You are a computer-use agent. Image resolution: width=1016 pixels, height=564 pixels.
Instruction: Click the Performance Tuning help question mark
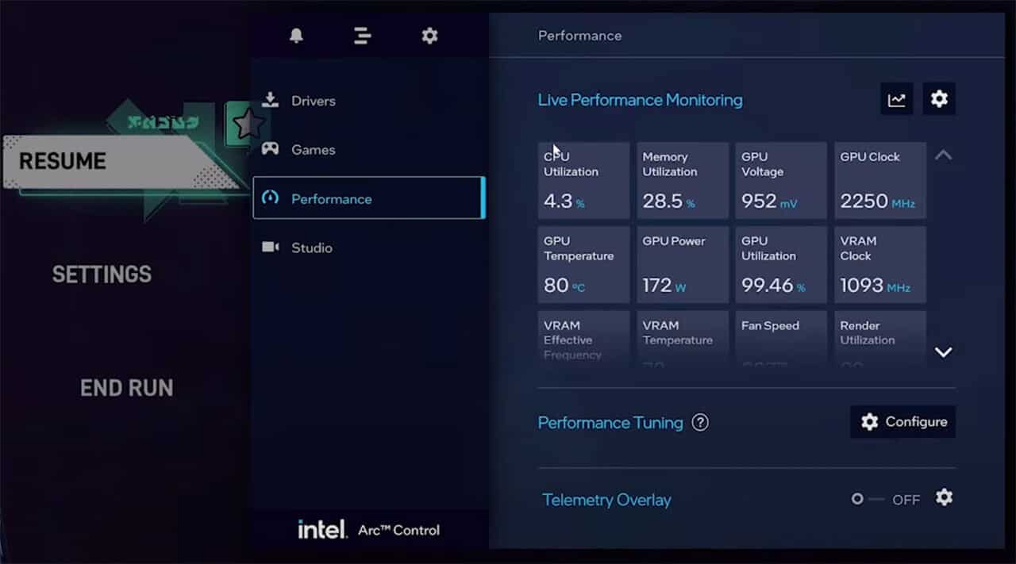[699, 423]
